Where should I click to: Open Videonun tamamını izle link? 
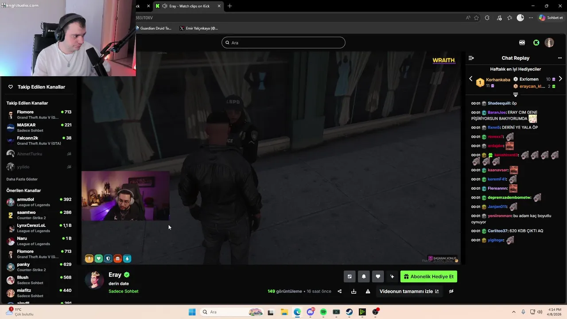coord(409,291)
